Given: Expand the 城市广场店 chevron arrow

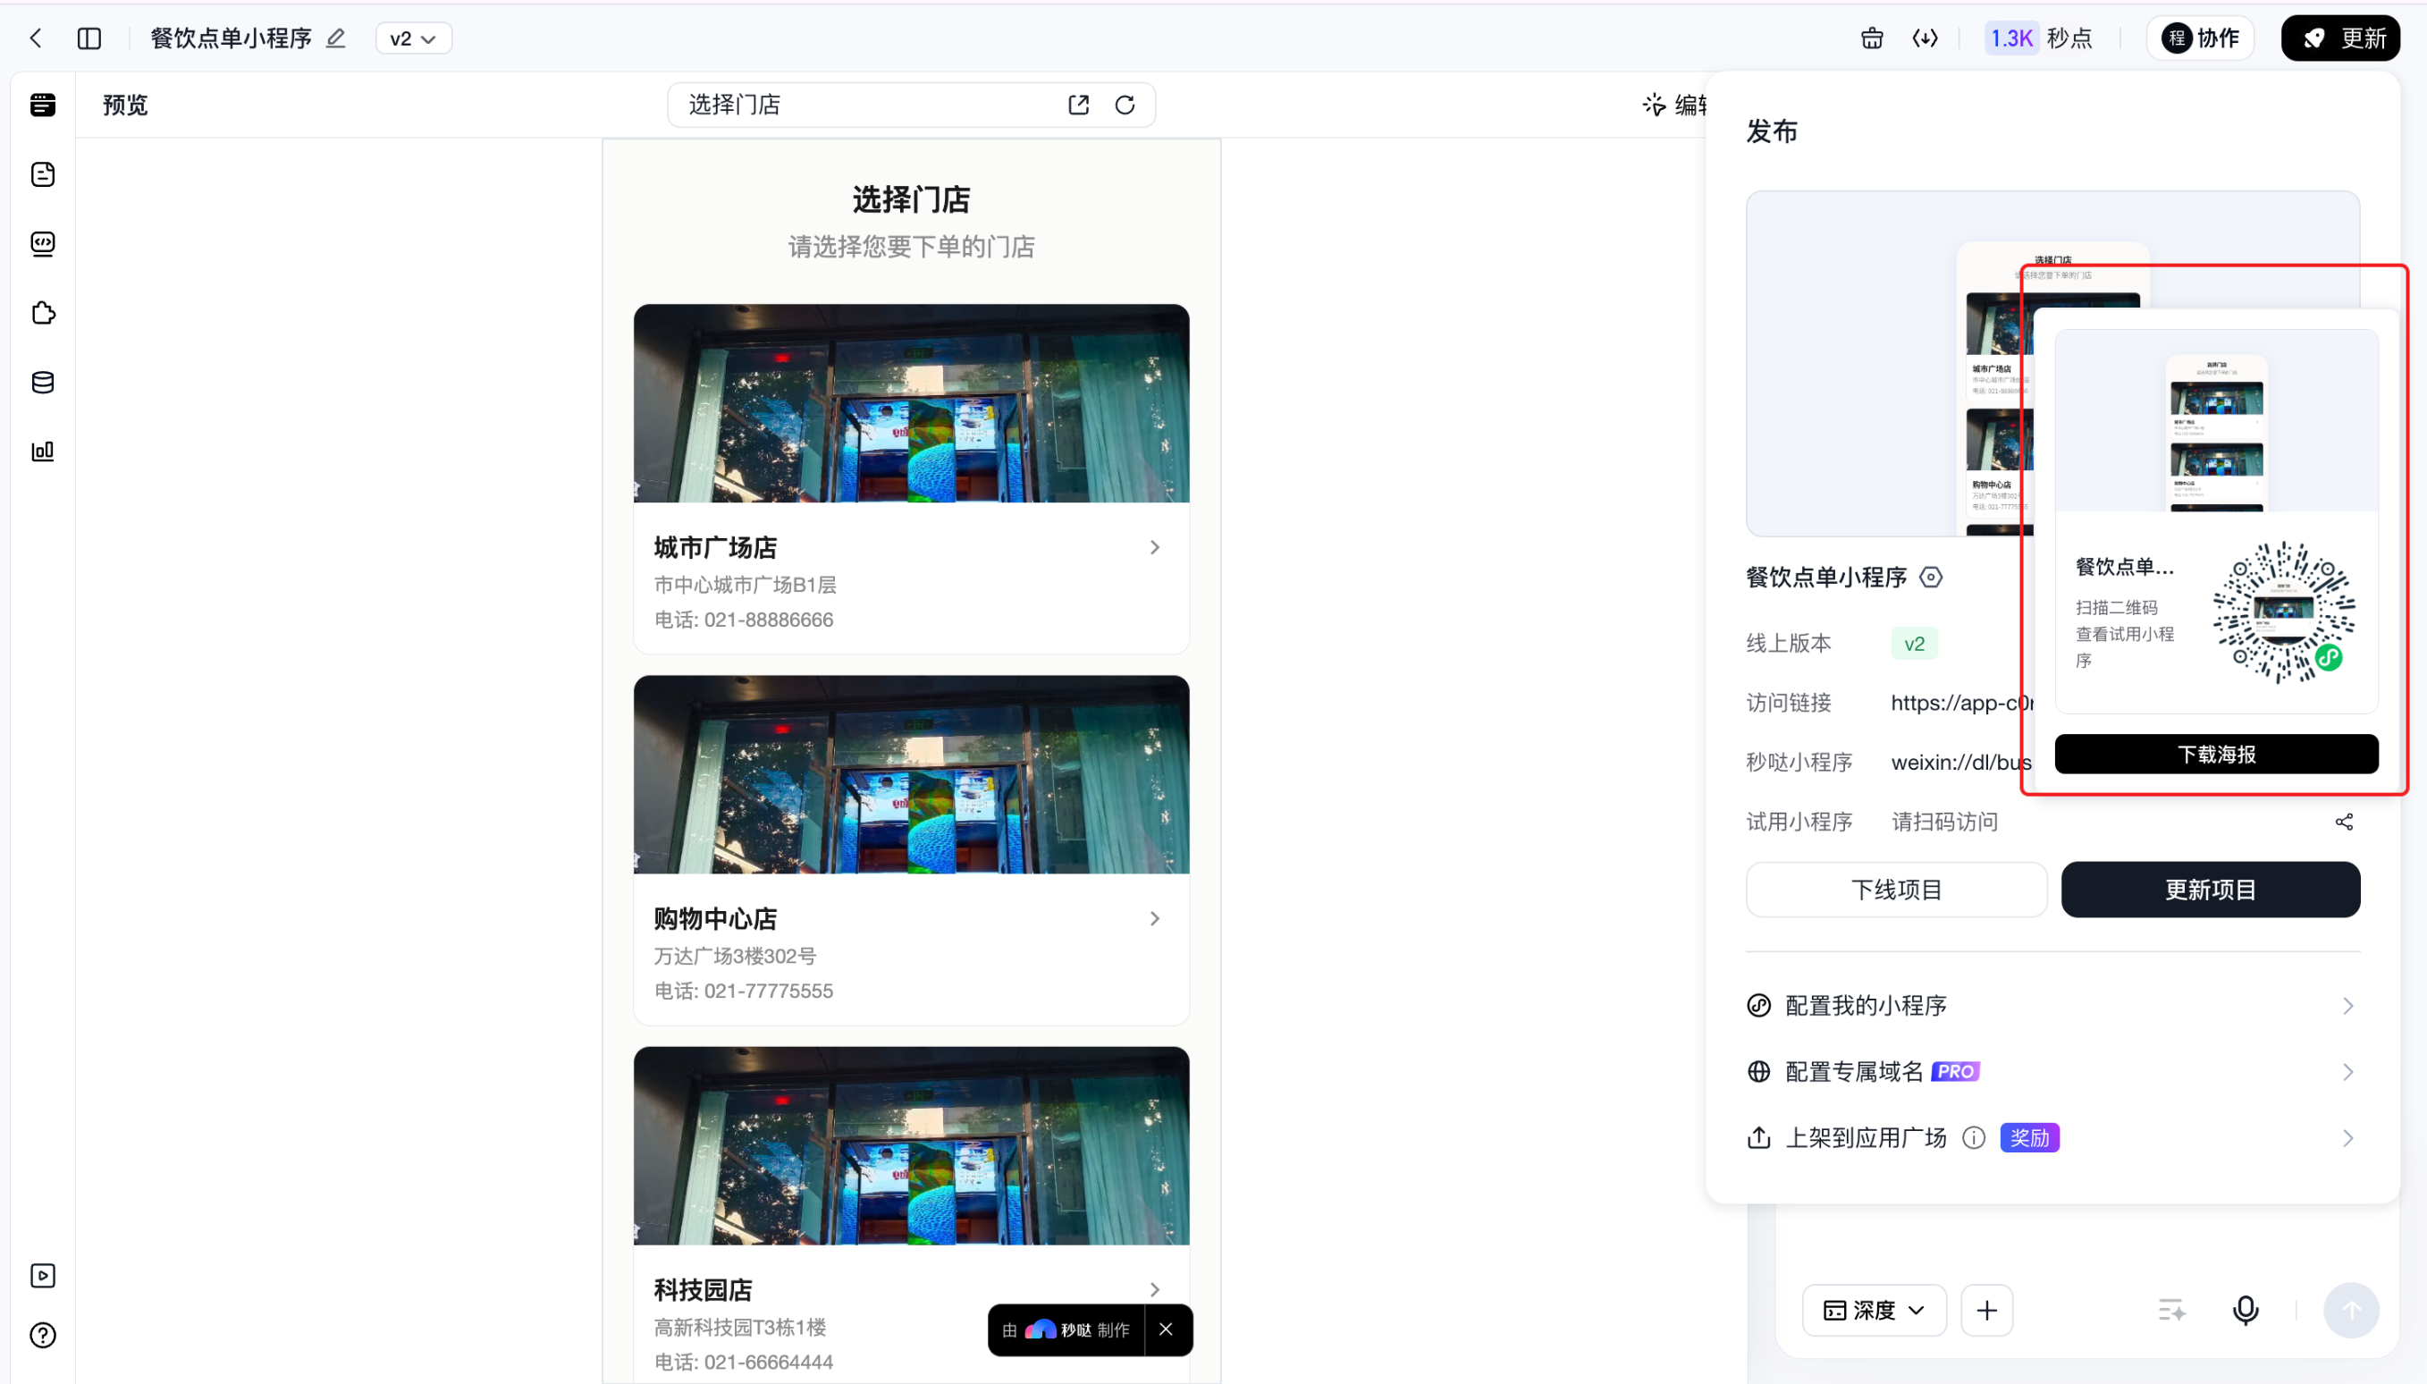Looking at the screenshot, I should tap(1155, 547).
